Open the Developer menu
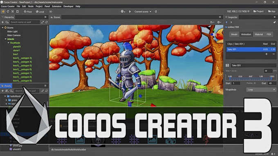Screen dimensions: 278x156 (68, 7)
